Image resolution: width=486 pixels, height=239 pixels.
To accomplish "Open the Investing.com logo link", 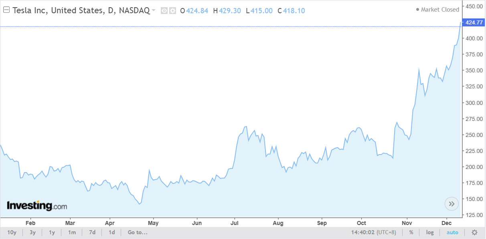I will (37, 206).
